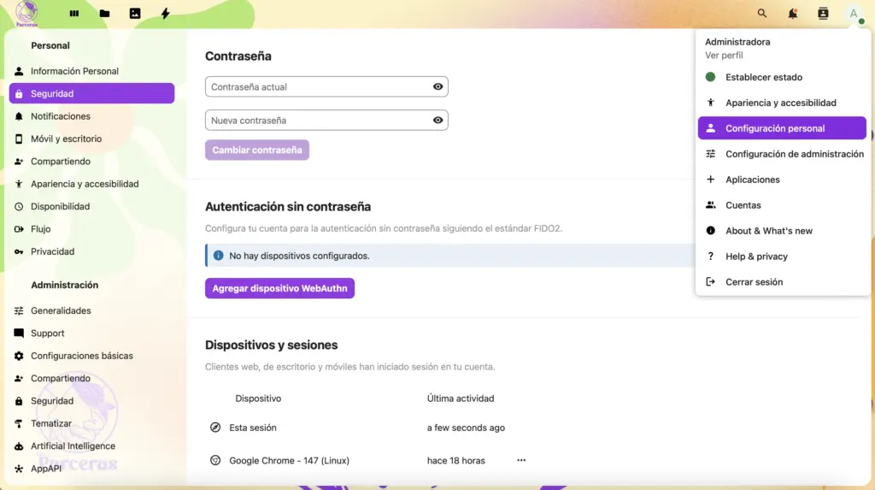Go to Tematizar in Administración sidebar
This screenshot has width=875, height=490.
(51, 423)
